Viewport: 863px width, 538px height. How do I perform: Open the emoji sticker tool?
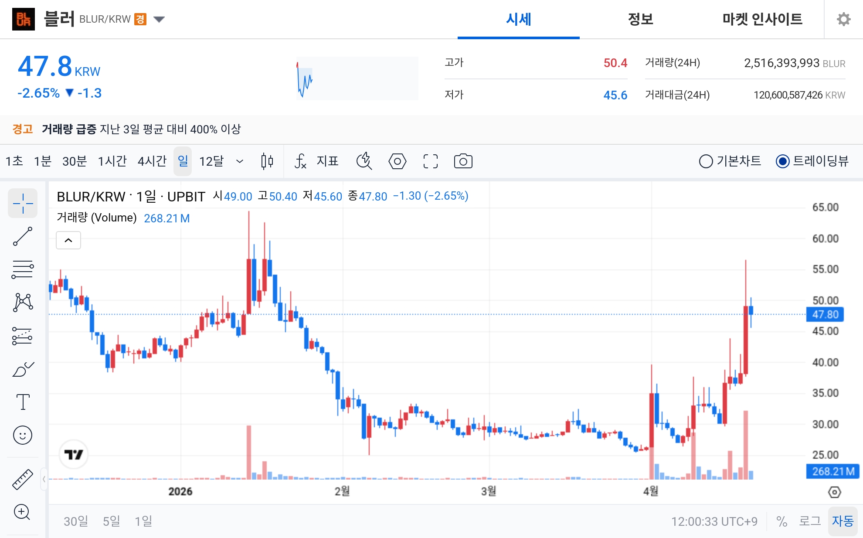pyautogui.click(x=23, y=435)
